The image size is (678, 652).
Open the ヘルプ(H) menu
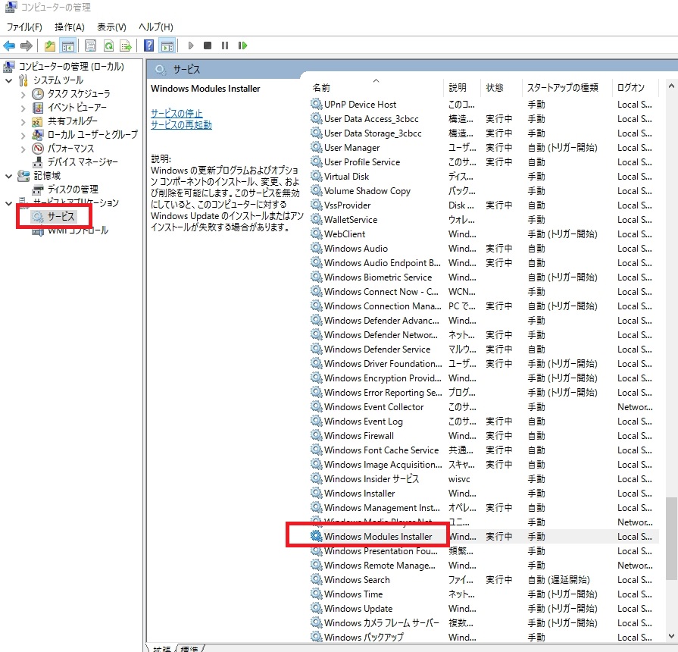coord(155,27)
